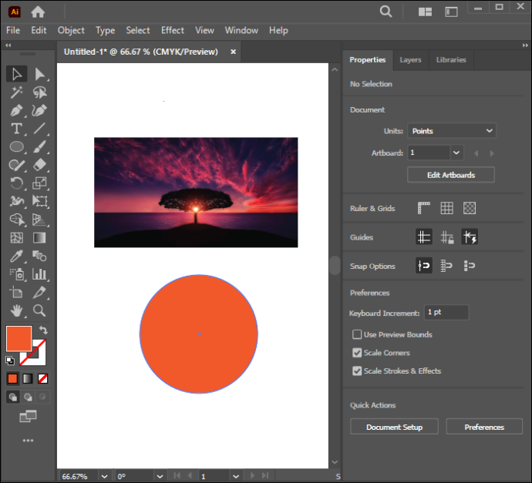Select the Eyedropper tool
Image resolution: width=532 pixels, height=483 pixels.
16,257
